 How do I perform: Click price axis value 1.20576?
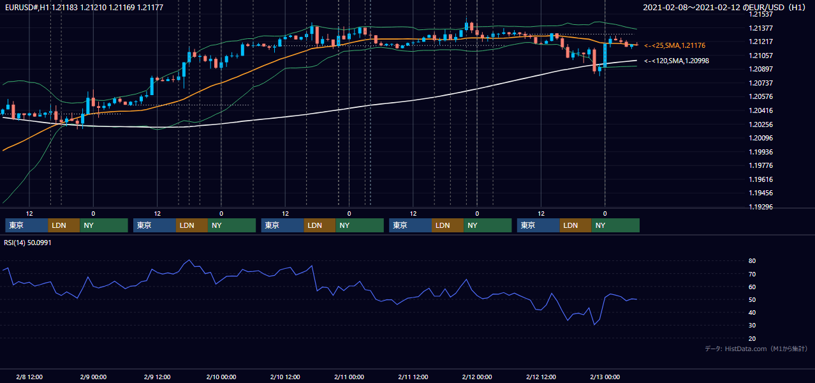point(760,96)
